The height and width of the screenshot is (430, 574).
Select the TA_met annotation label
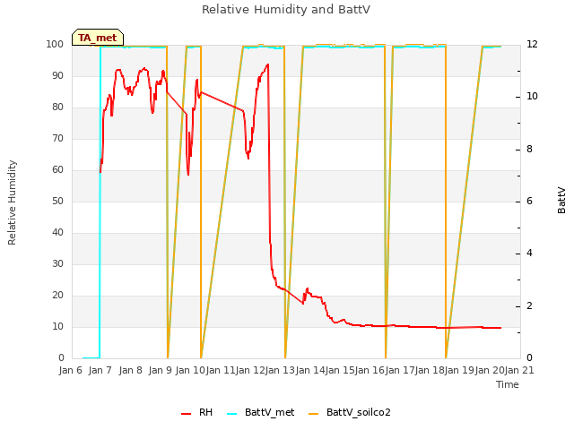(x=98, y=38)
